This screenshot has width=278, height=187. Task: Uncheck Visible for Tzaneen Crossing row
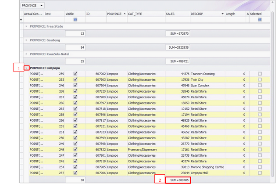75,74
